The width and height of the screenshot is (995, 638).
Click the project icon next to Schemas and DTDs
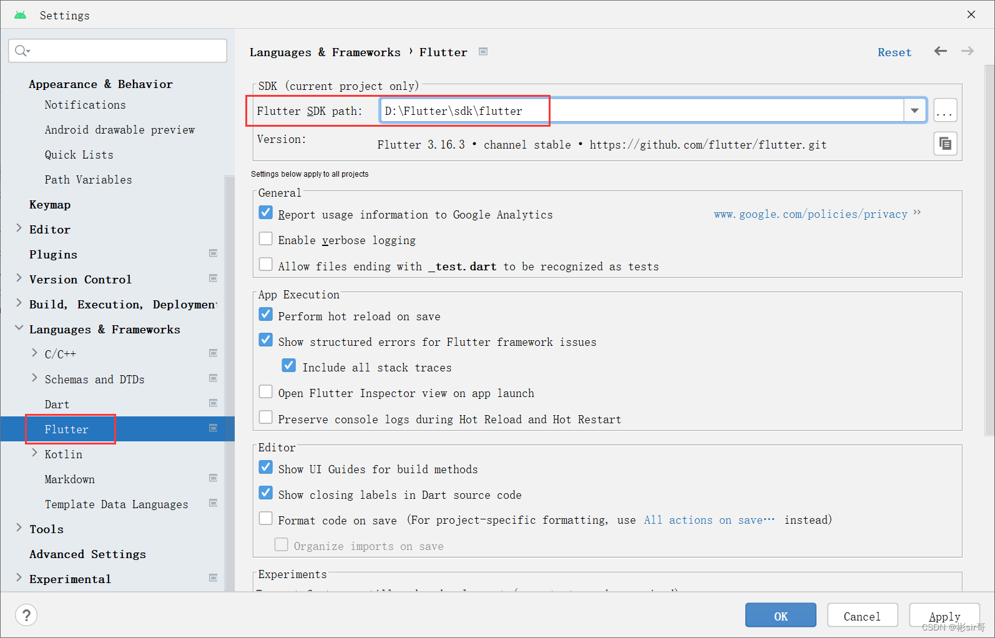pos(213,378)
